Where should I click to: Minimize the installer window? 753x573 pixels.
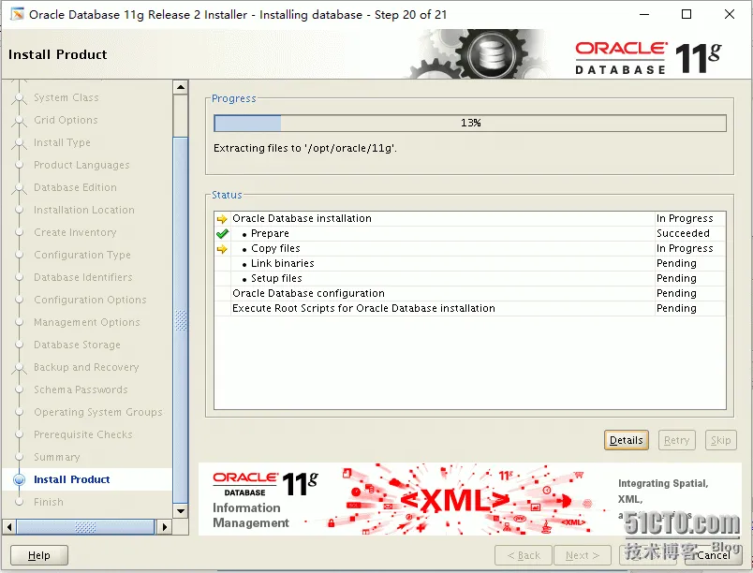click(644, 14)
